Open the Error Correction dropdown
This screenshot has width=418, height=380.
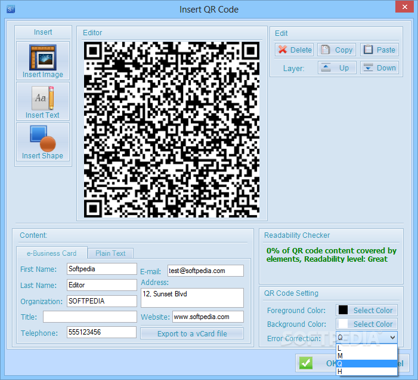[367, 337]
